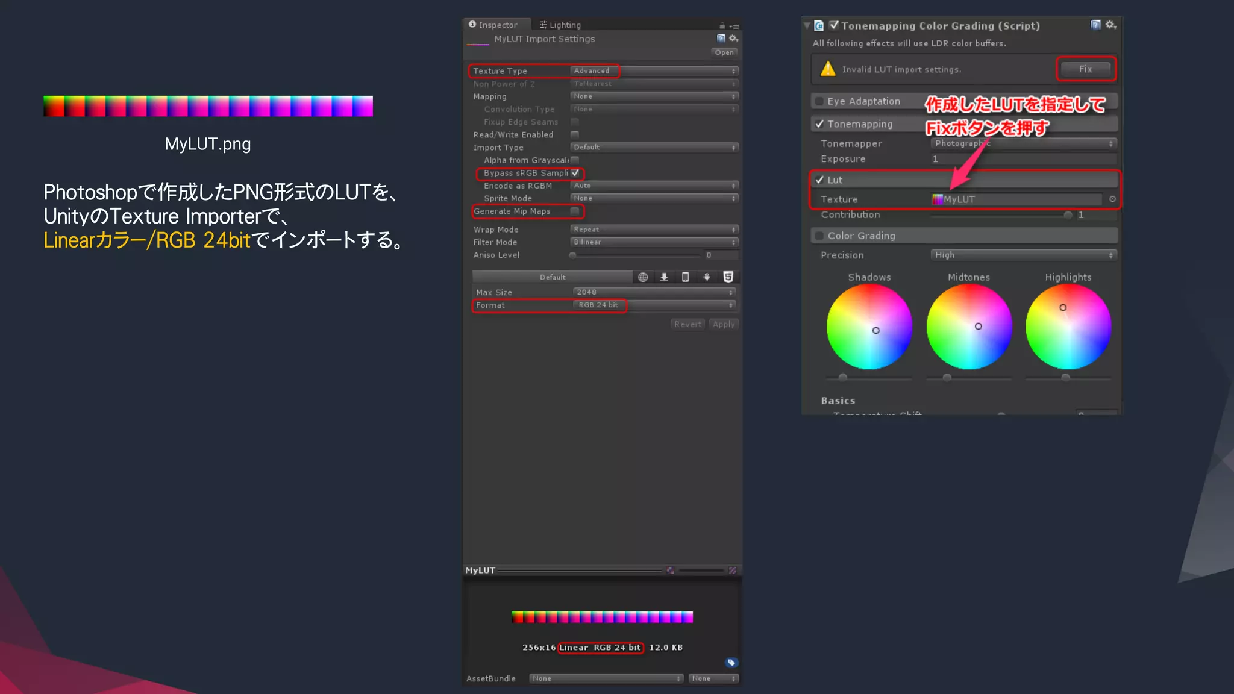The width and height of the screenshot is (1234, 694).
Task: Enable the Color Grading checkbox
Action: (x=819, y=236)
